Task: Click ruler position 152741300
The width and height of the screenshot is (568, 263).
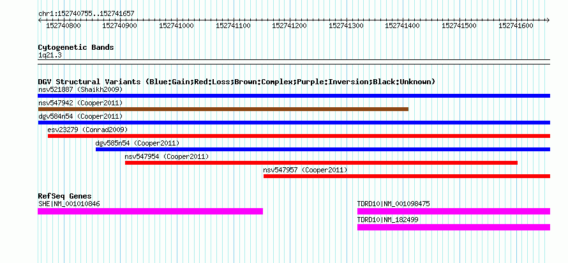Action: pyautogui.click(x=346, y=26)
